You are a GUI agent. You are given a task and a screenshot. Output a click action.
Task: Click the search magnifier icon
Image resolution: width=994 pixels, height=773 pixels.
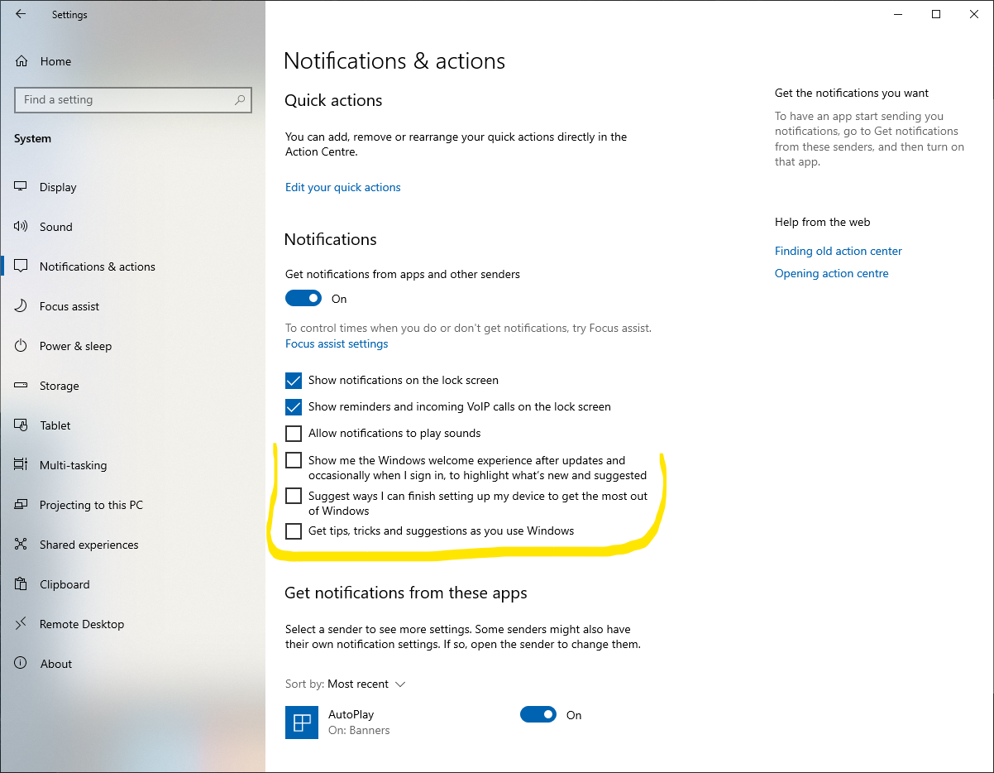240,99
